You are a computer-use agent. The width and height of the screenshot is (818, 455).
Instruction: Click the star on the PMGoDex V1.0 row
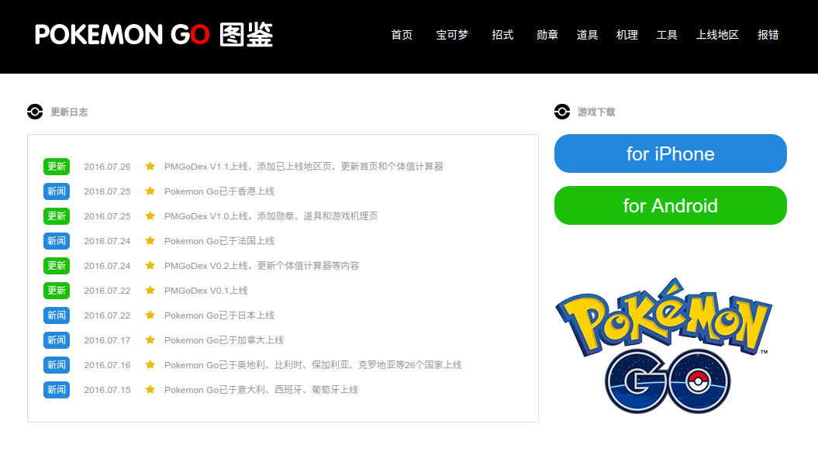click(x=150, y=215)
